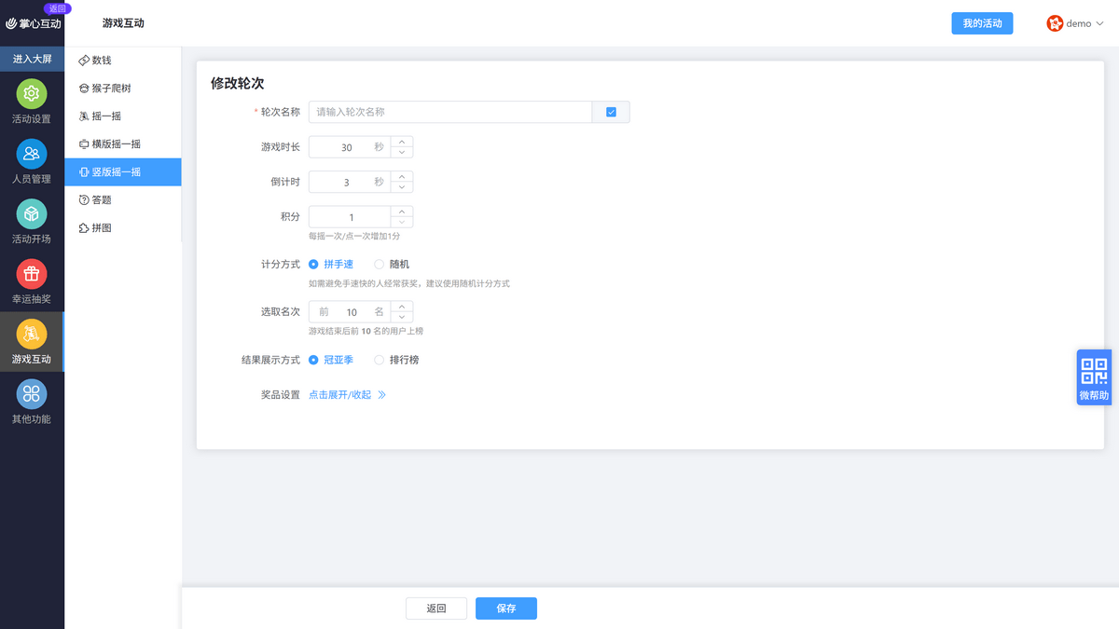The height and width of the screenshot is (629, 1119).
Task: Open 活动设置 gear icon in sidebar
Action: (x=32, y=93)
